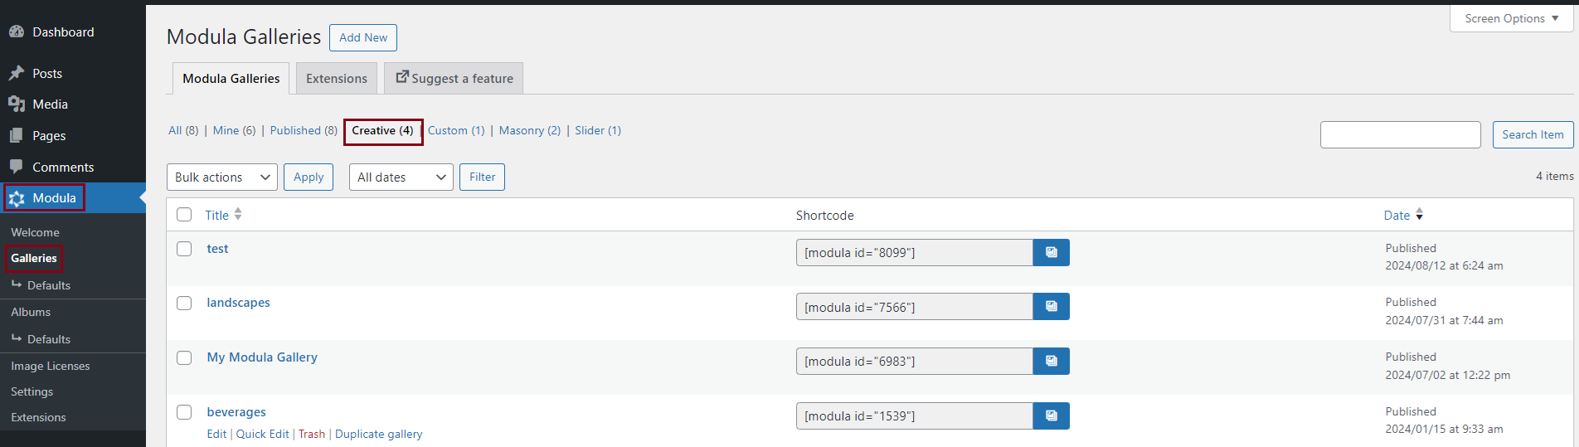Viewport: 1579px width, 447px height.
Task: Check the box for test gallery
Action: pyautogui.click(x=184, y=249)
